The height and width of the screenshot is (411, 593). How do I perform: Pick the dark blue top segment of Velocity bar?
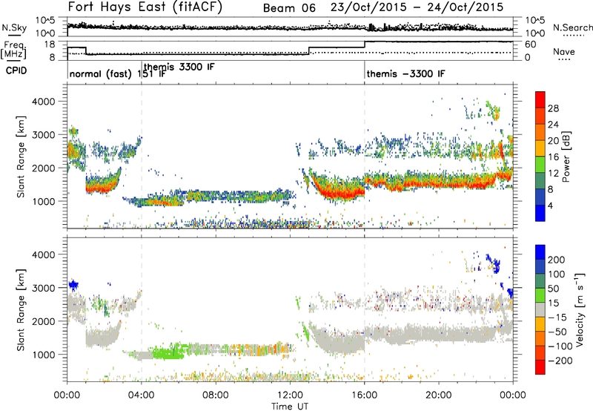(540, 252)
